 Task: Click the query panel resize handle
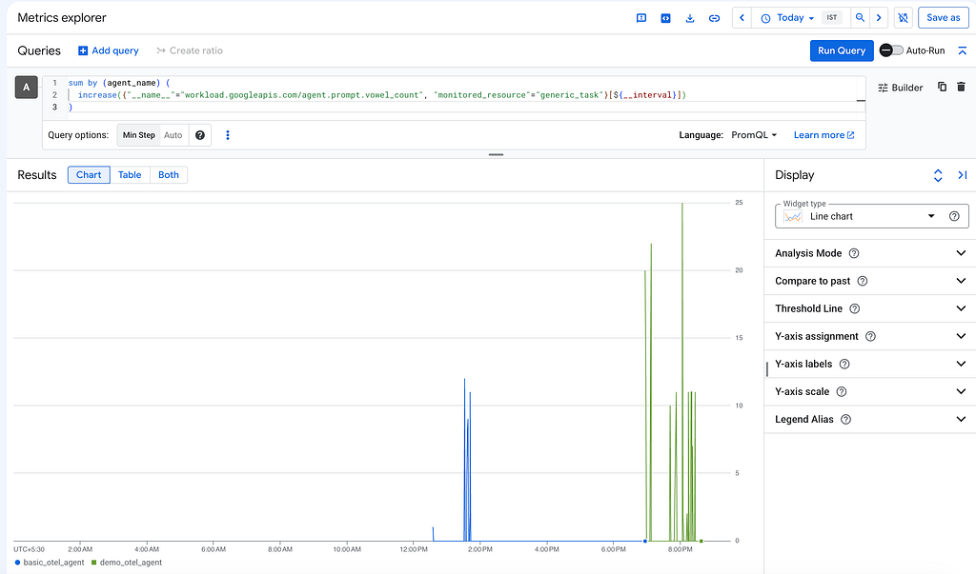tap(496, 154)
